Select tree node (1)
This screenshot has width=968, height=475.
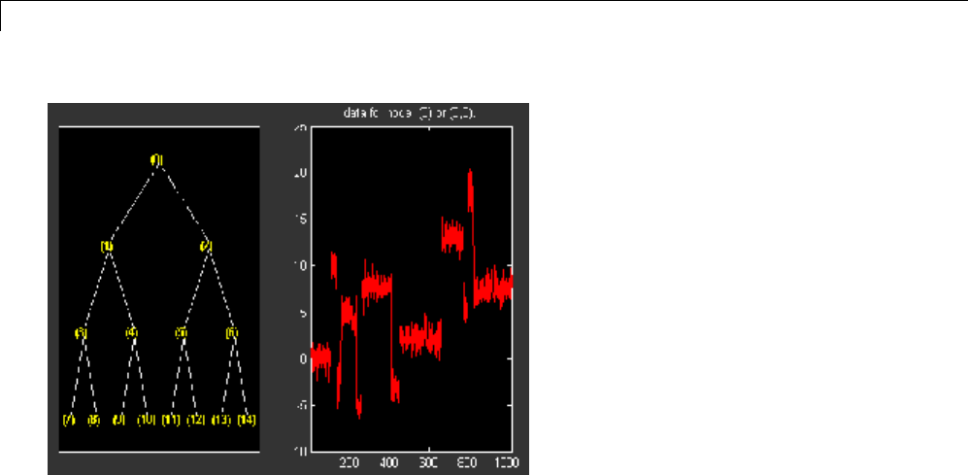107,247
